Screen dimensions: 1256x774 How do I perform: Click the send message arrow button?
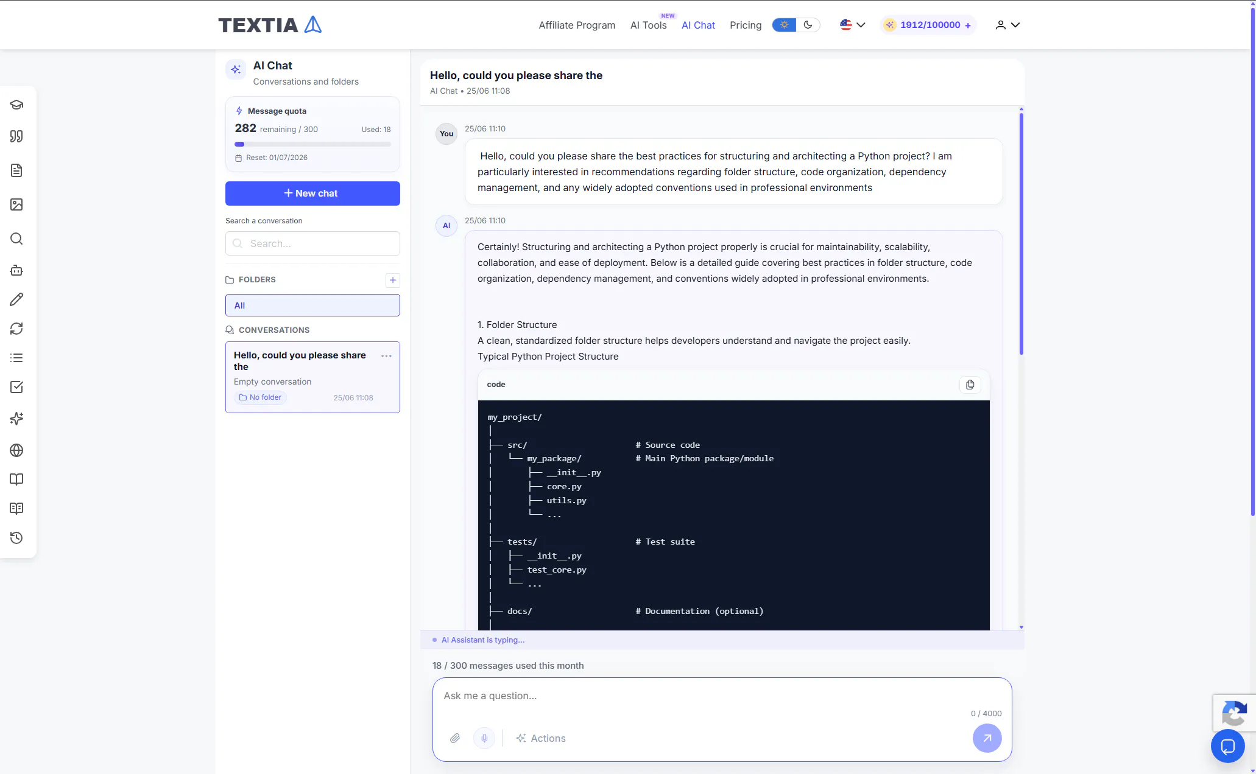click(x=987, y=738)
